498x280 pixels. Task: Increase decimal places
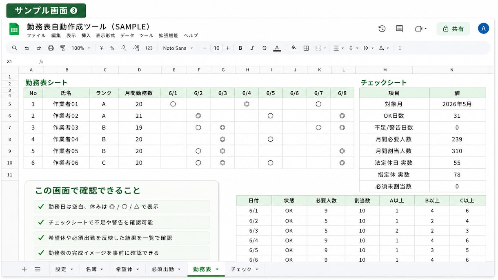pyautogui.click(x=136, y=48)
